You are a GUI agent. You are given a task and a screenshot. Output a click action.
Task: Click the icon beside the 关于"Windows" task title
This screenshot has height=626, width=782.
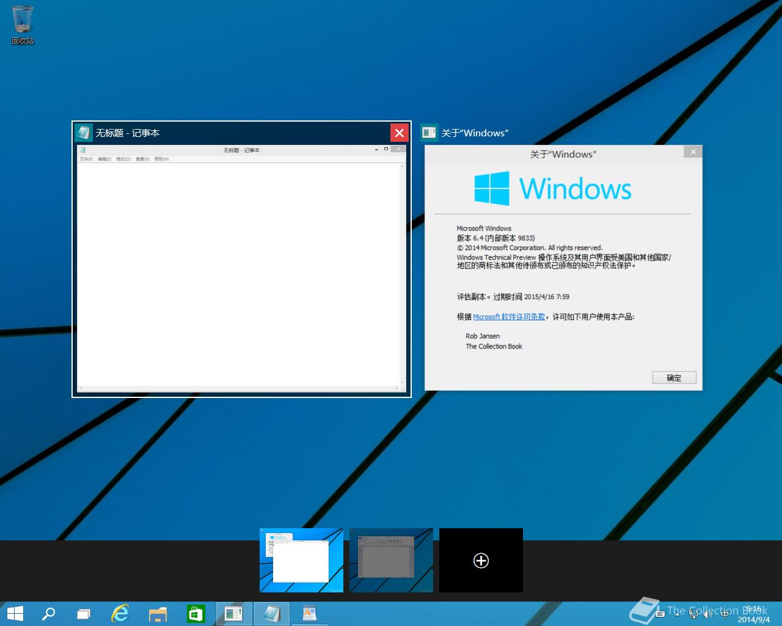(x=429, y=133)
